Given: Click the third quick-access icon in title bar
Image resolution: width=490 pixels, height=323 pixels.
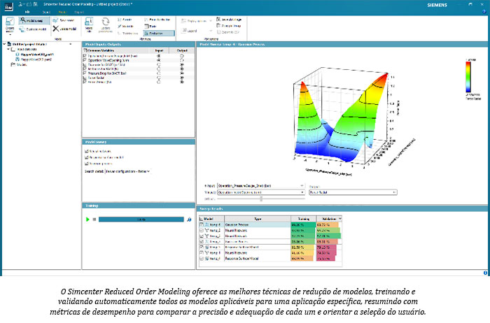Looking at the screenshot, I should [36, 4].
